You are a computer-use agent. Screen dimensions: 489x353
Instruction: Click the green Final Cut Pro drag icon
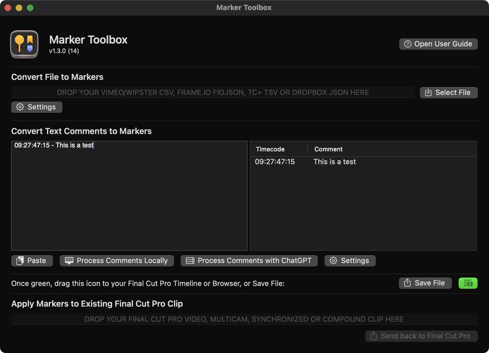[x=468, y=283]
